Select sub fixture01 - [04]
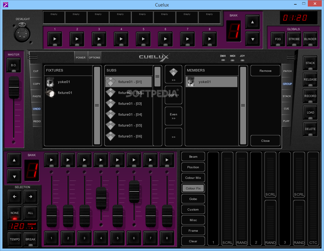Image resolution: width=324 pixels, height=251 pixels. click(129, 114)
